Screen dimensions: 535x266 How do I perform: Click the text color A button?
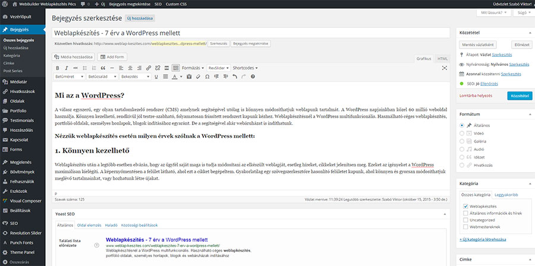tap(174, 77)
